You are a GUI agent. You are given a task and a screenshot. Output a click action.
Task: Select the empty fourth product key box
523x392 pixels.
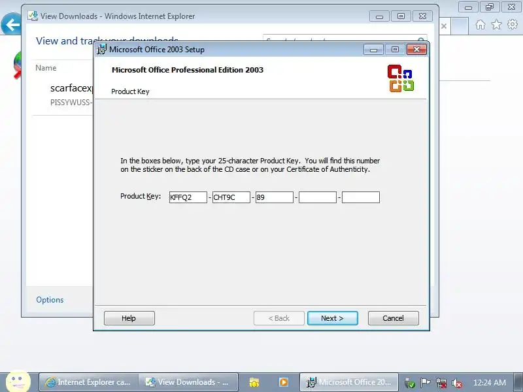pyautogui.click(x=318, y=197)
